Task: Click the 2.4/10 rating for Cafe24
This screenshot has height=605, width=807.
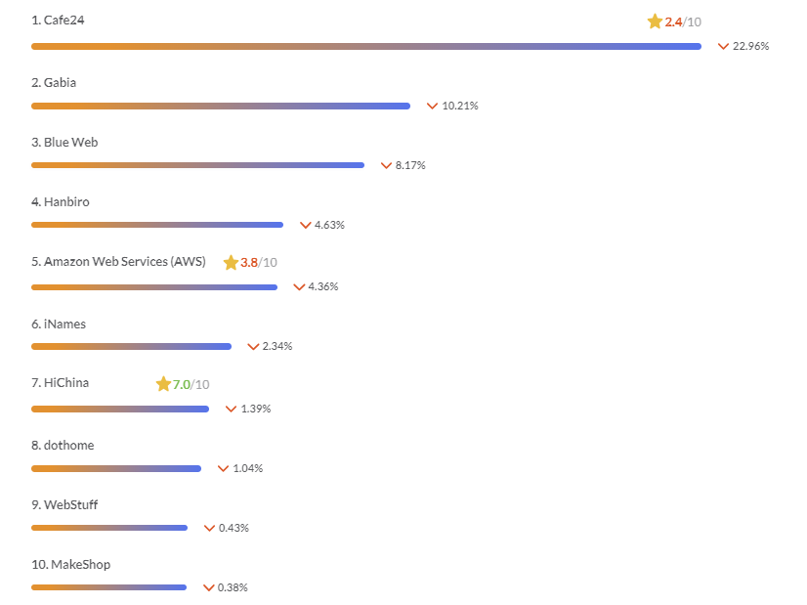Action: (683, 22)
